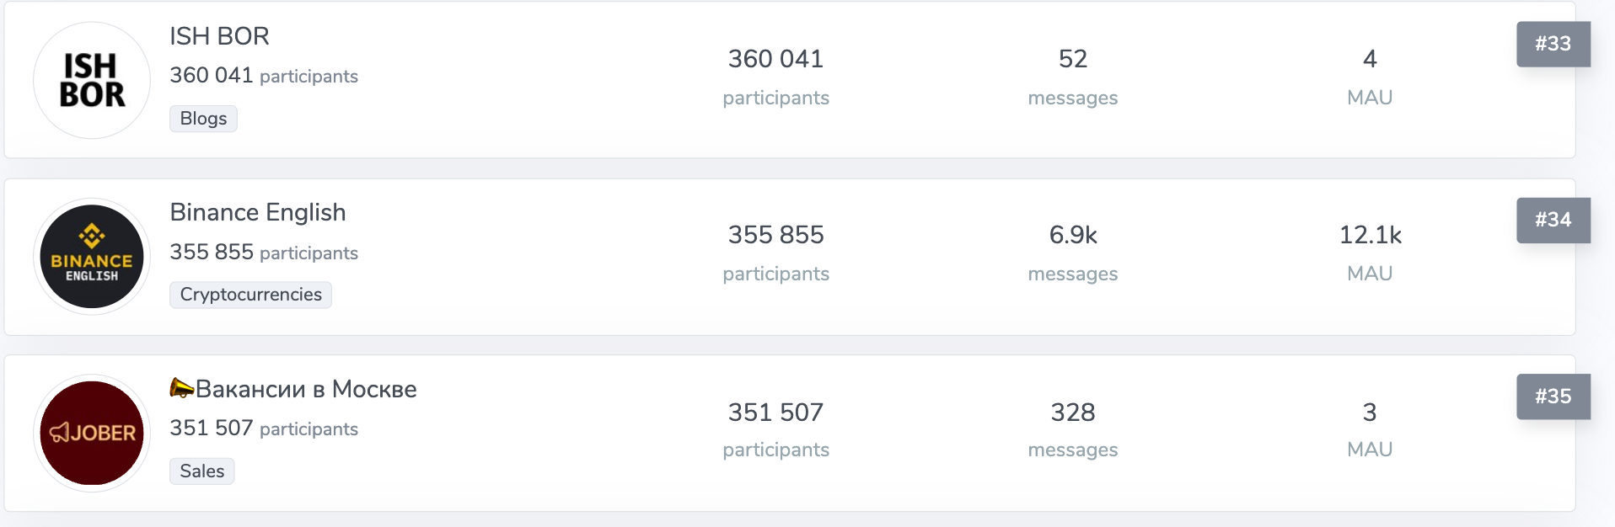The height and width of the screenshot is (527, 1615).
Task: Click the 355 855 participants subtitle under Binance English
Action: tap(264, 252)
